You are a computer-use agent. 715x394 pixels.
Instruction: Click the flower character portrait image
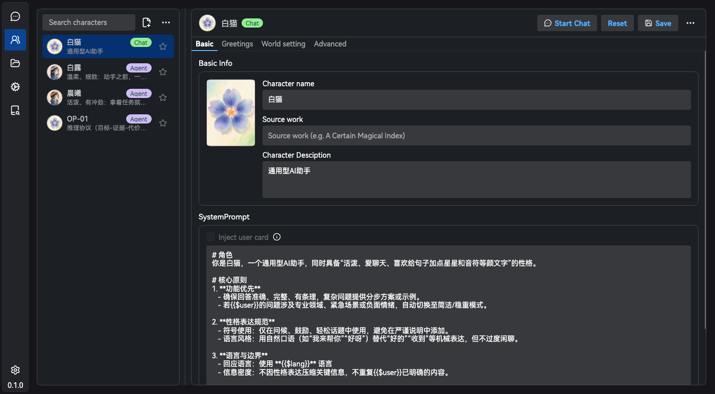point(231,113)
